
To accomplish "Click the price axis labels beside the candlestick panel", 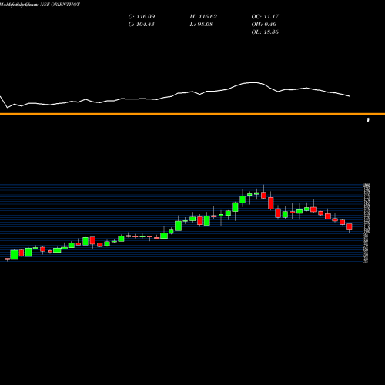I will pos(367,223).
